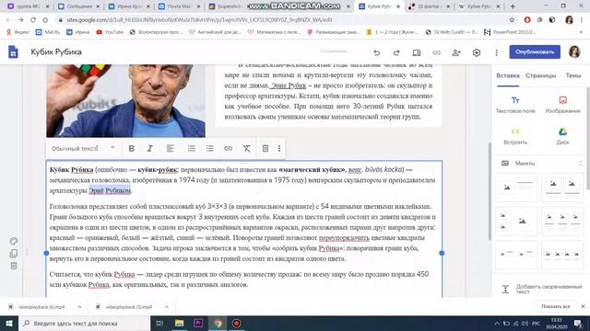Viewport: 590px width, 331px height.
Task: Open the text alignment option
Action: click(x=170, y=149)
